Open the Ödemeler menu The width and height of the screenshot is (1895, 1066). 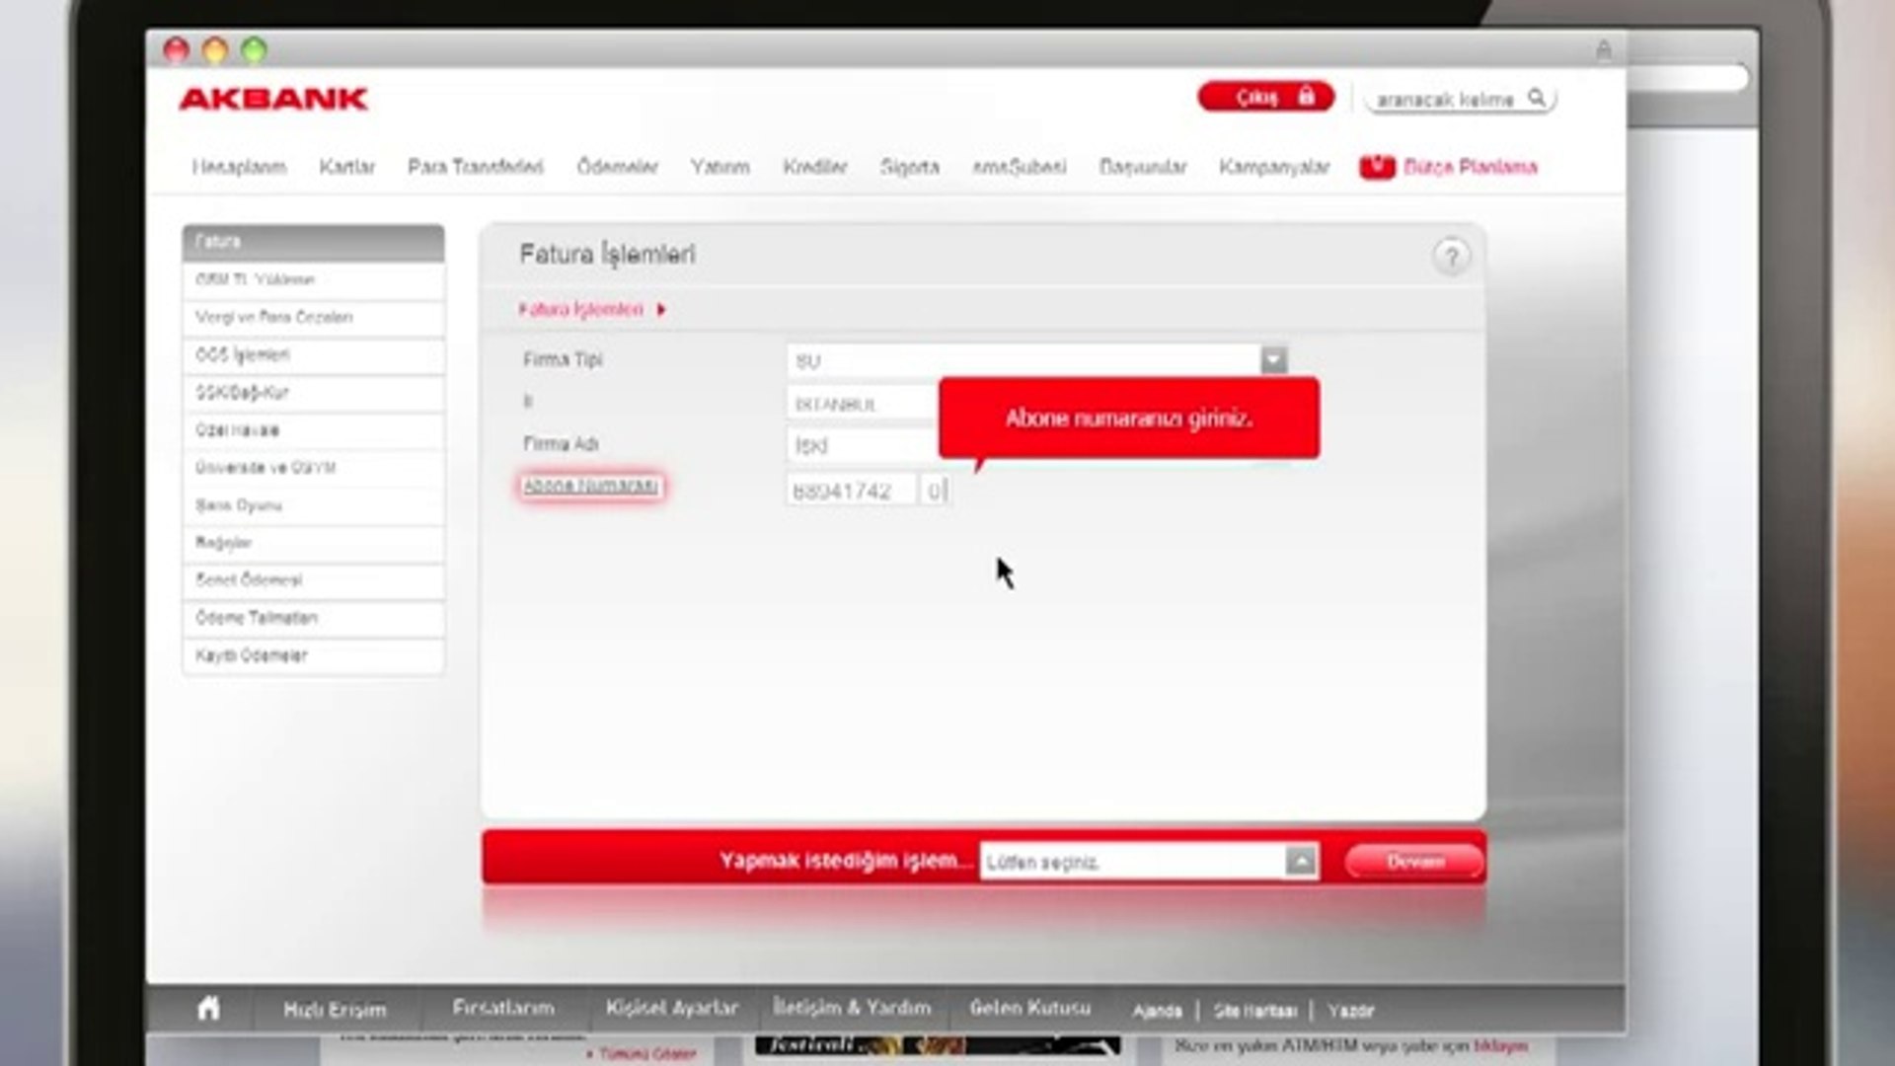(617, 167)
